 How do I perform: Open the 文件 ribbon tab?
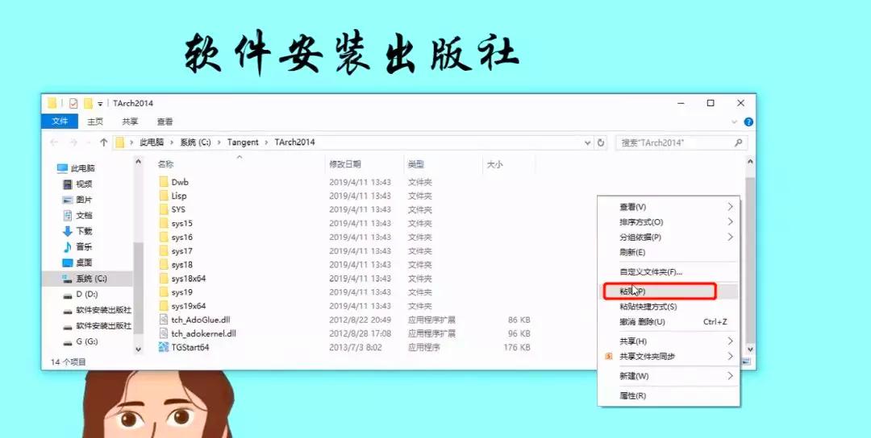point(60,122)
